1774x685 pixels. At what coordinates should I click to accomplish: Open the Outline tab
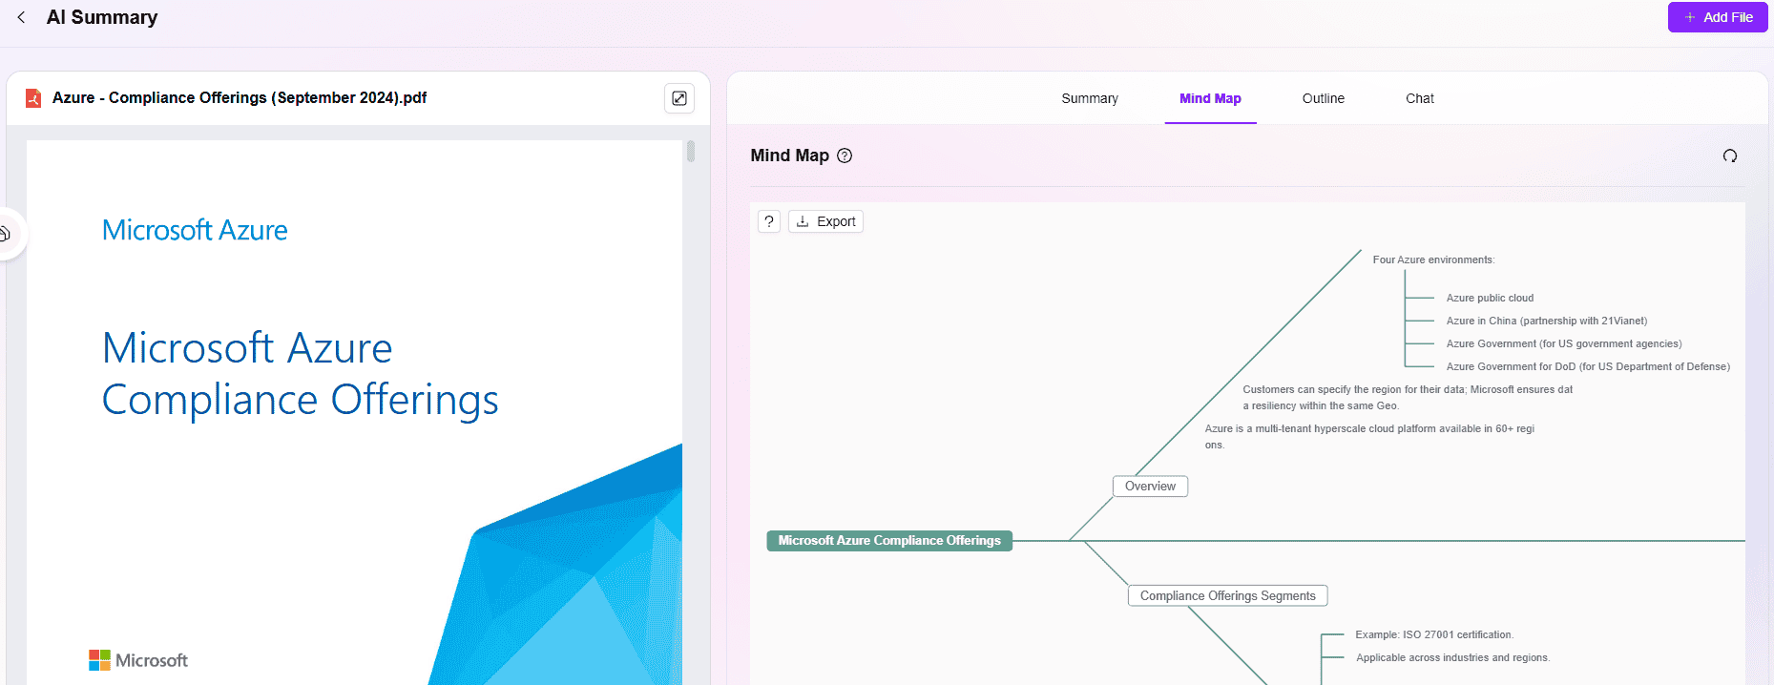click(1323, 98)
